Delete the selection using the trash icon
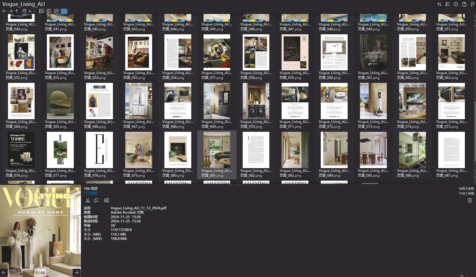476x277 pixels. pos(469,200)
